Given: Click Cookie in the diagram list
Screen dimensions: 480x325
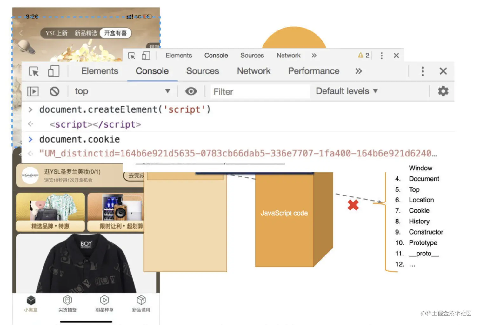Looking at the screenshot, I should pos(419,211).
